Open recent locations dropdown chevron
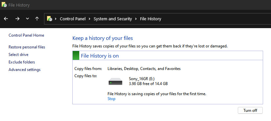Image resolution: width=271 pixels, height=121 pixels. (27, 19)
